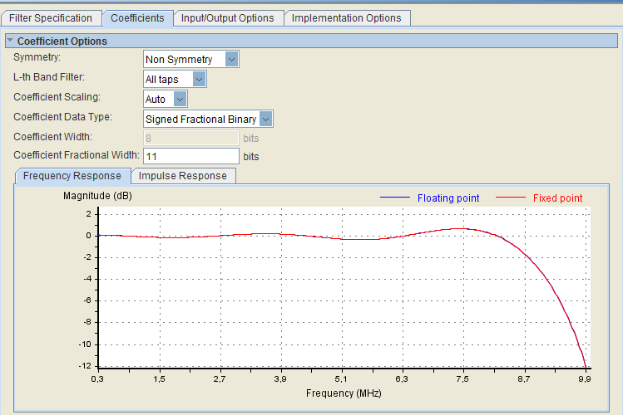This screenshot has height=415, width=623.
Task: Click the 0,3 frequency axis tick label
Action: pyautogui.click(x=97, y=379)
